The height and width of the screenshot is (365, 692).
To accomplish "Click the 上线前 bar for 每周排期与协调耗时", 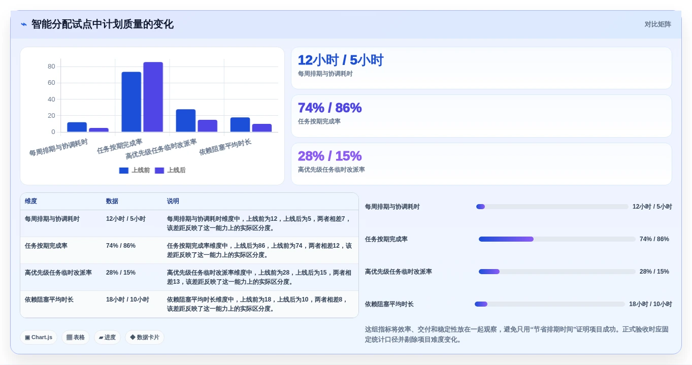I will point(77,127).
